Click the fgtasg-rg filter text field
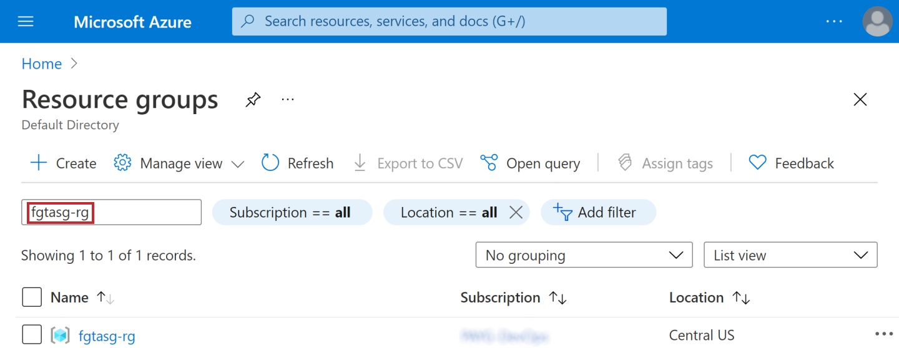This screenshot has width=899, height=348. pyautogui.click(x=111, y=212)
